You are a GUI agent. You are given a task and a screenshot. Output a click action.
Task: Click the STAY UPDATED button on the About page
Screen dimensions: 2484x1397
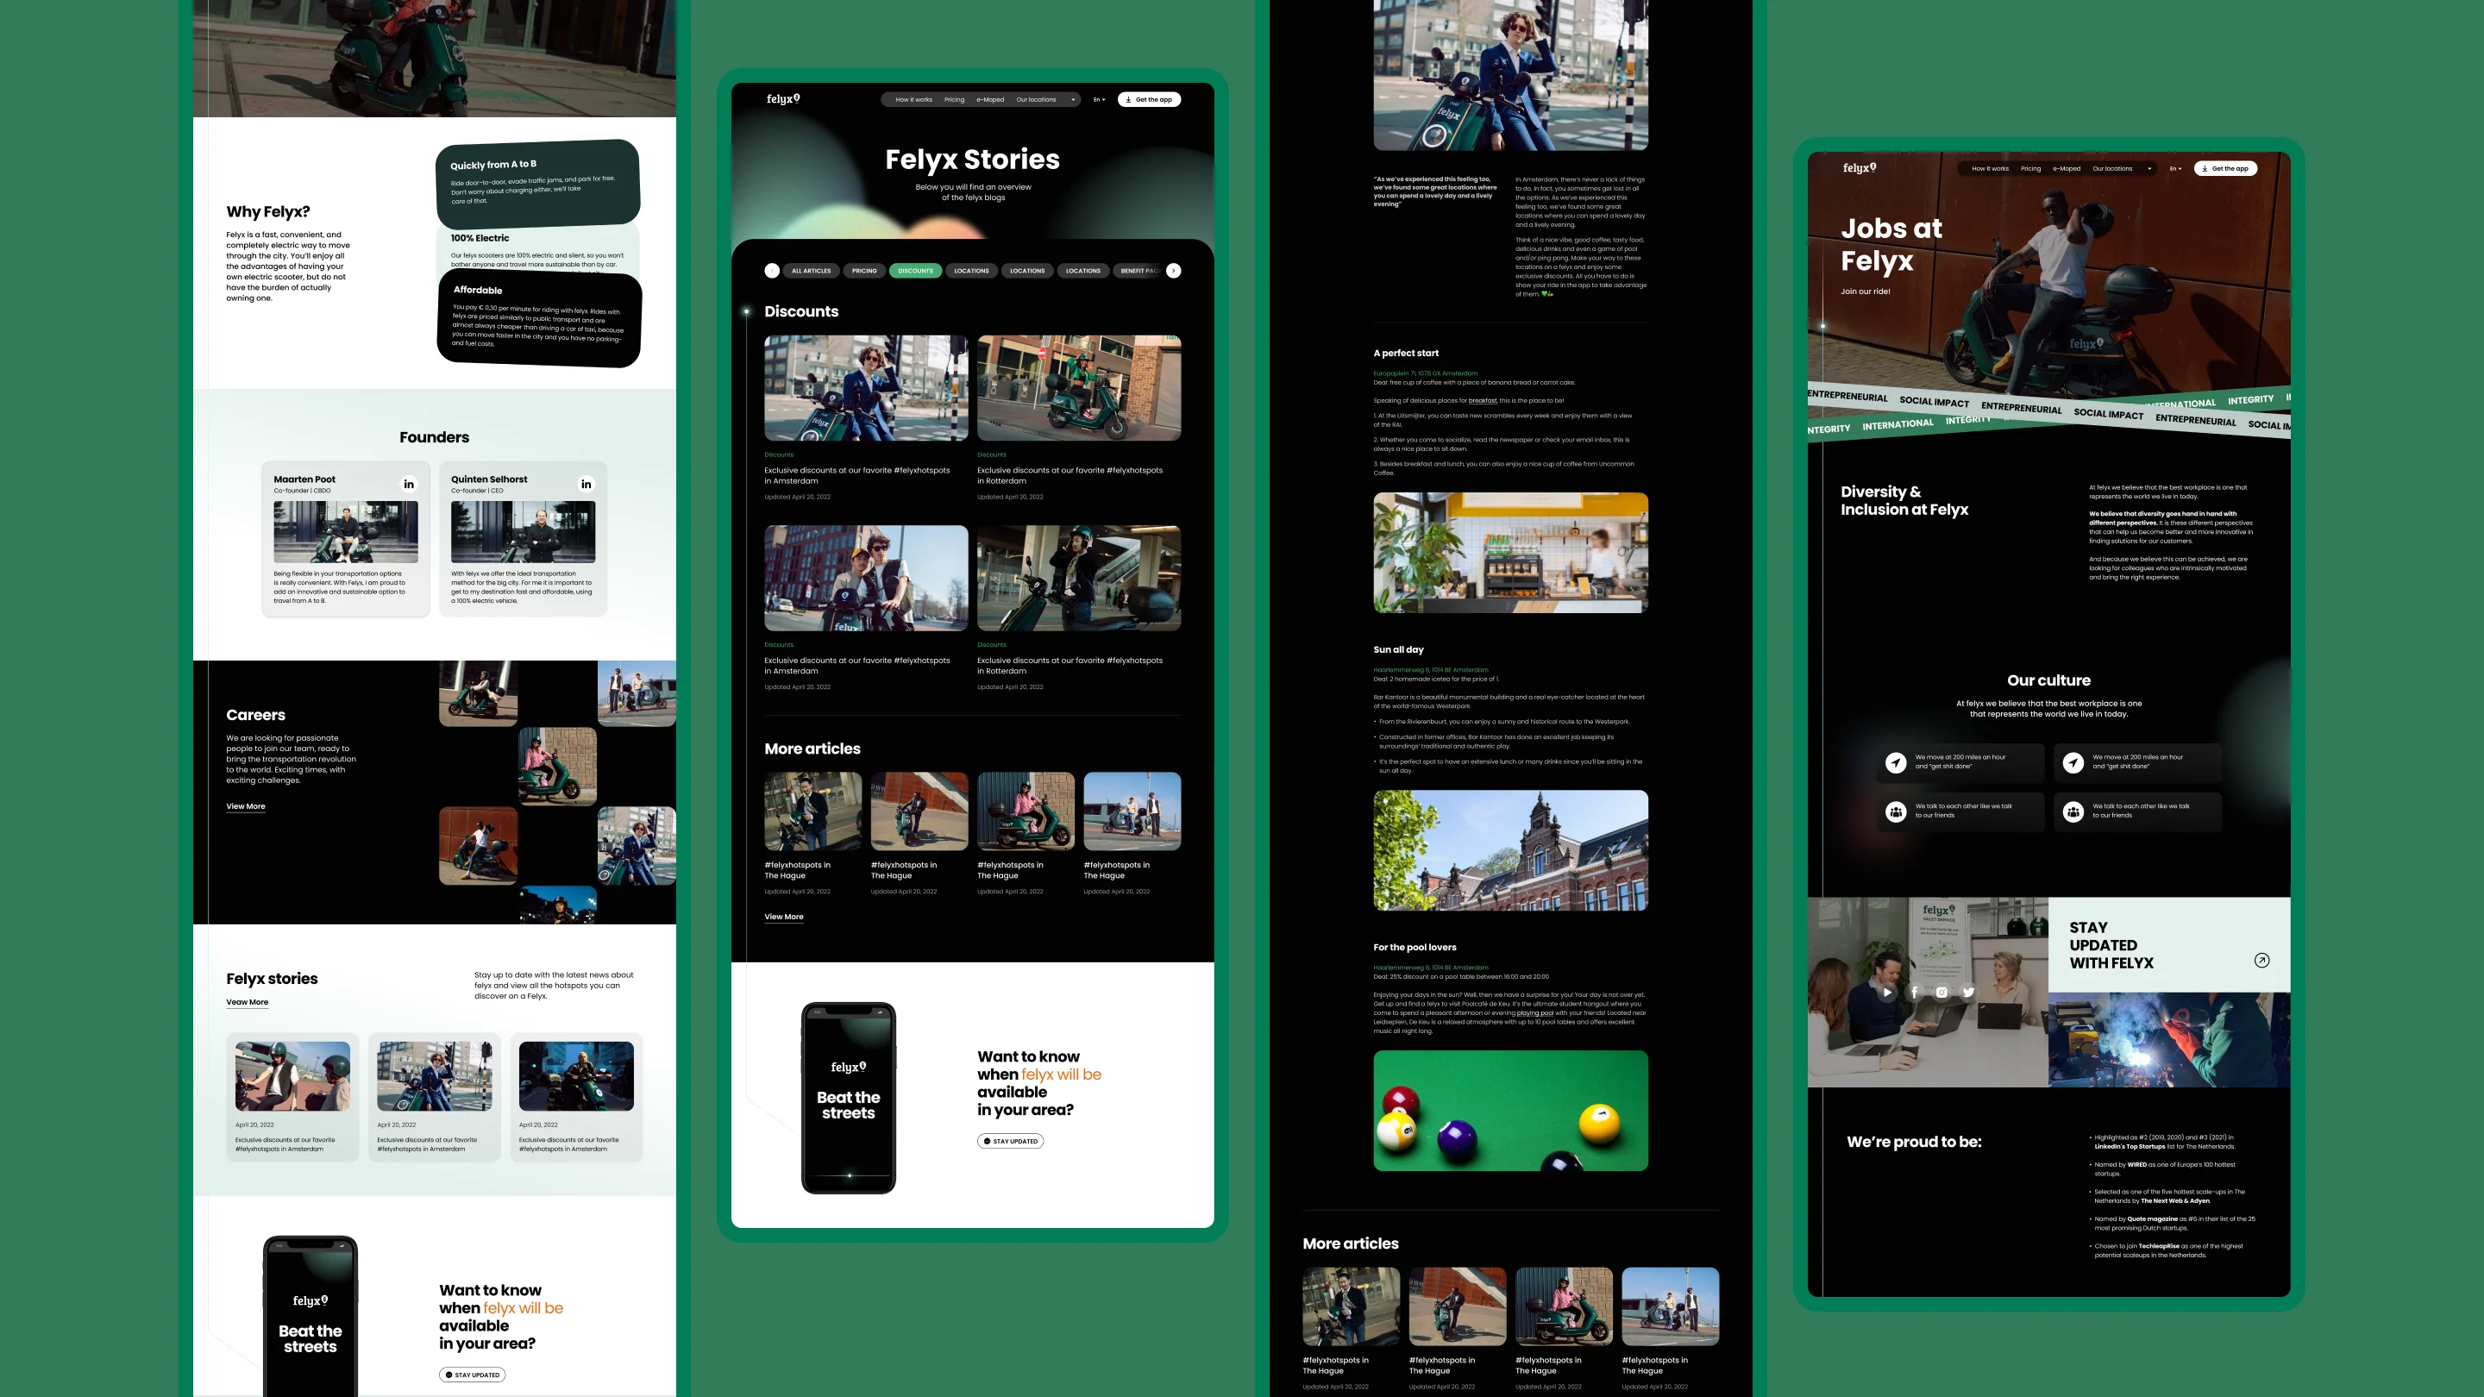coord(473,1375)
